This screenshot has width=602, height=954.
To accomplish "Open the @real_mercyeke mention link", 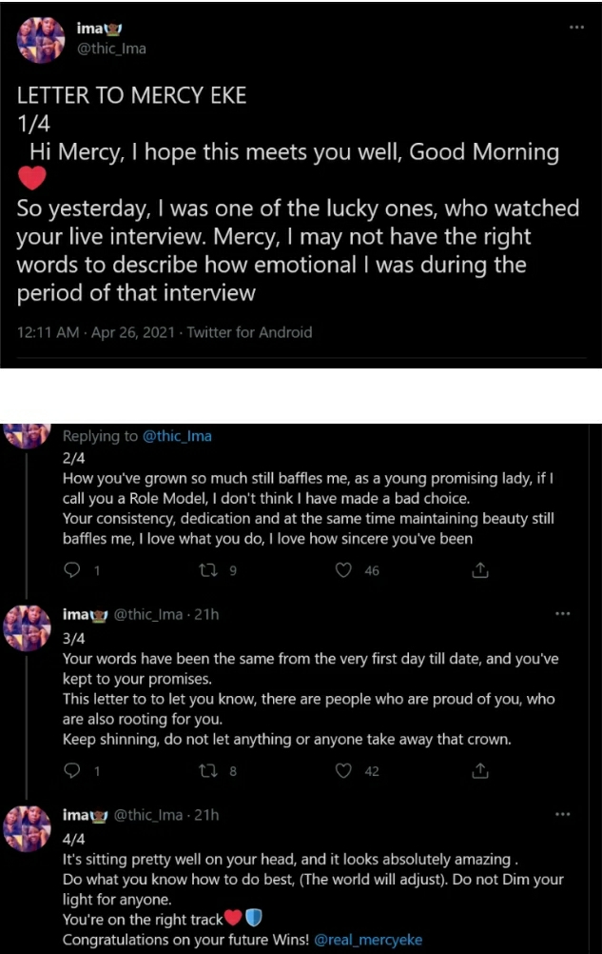I will 368,940.
